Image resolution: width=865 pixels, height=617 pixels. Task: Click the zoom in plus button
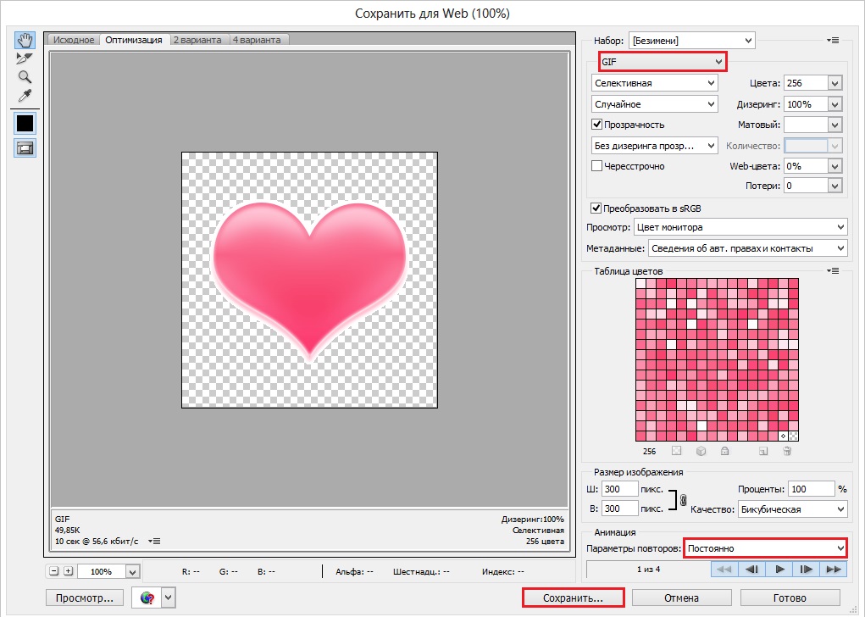[x=68, y=571]
